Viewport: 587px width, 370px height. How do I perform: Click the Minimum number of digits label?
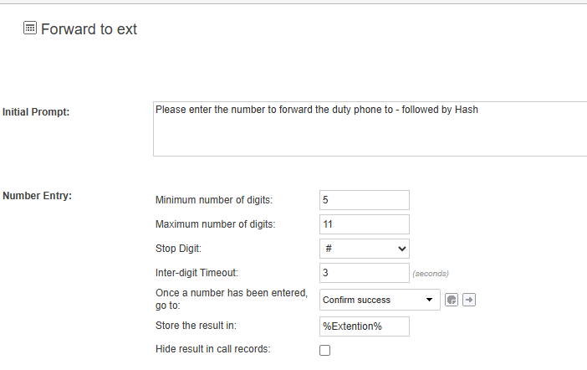214,200
